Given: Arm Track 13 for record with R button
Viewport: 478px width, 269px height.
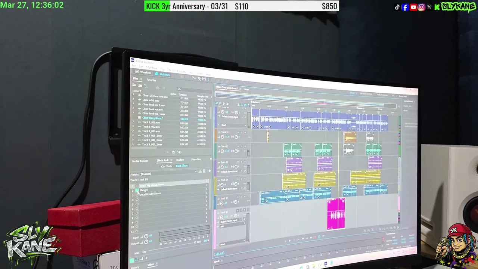Looking at the screenshot, I should [x=245, y=162].
